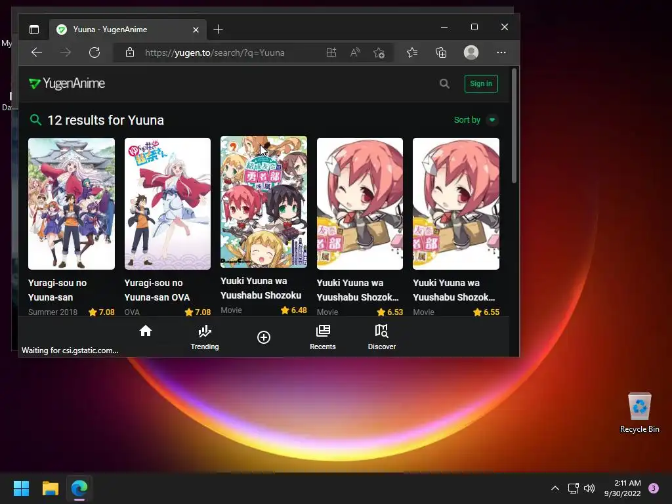Image resolution: width=672 pixels, height=504 pixels.
Task: Close the Yuuna - YugenAnime tab
Action: 196,30
